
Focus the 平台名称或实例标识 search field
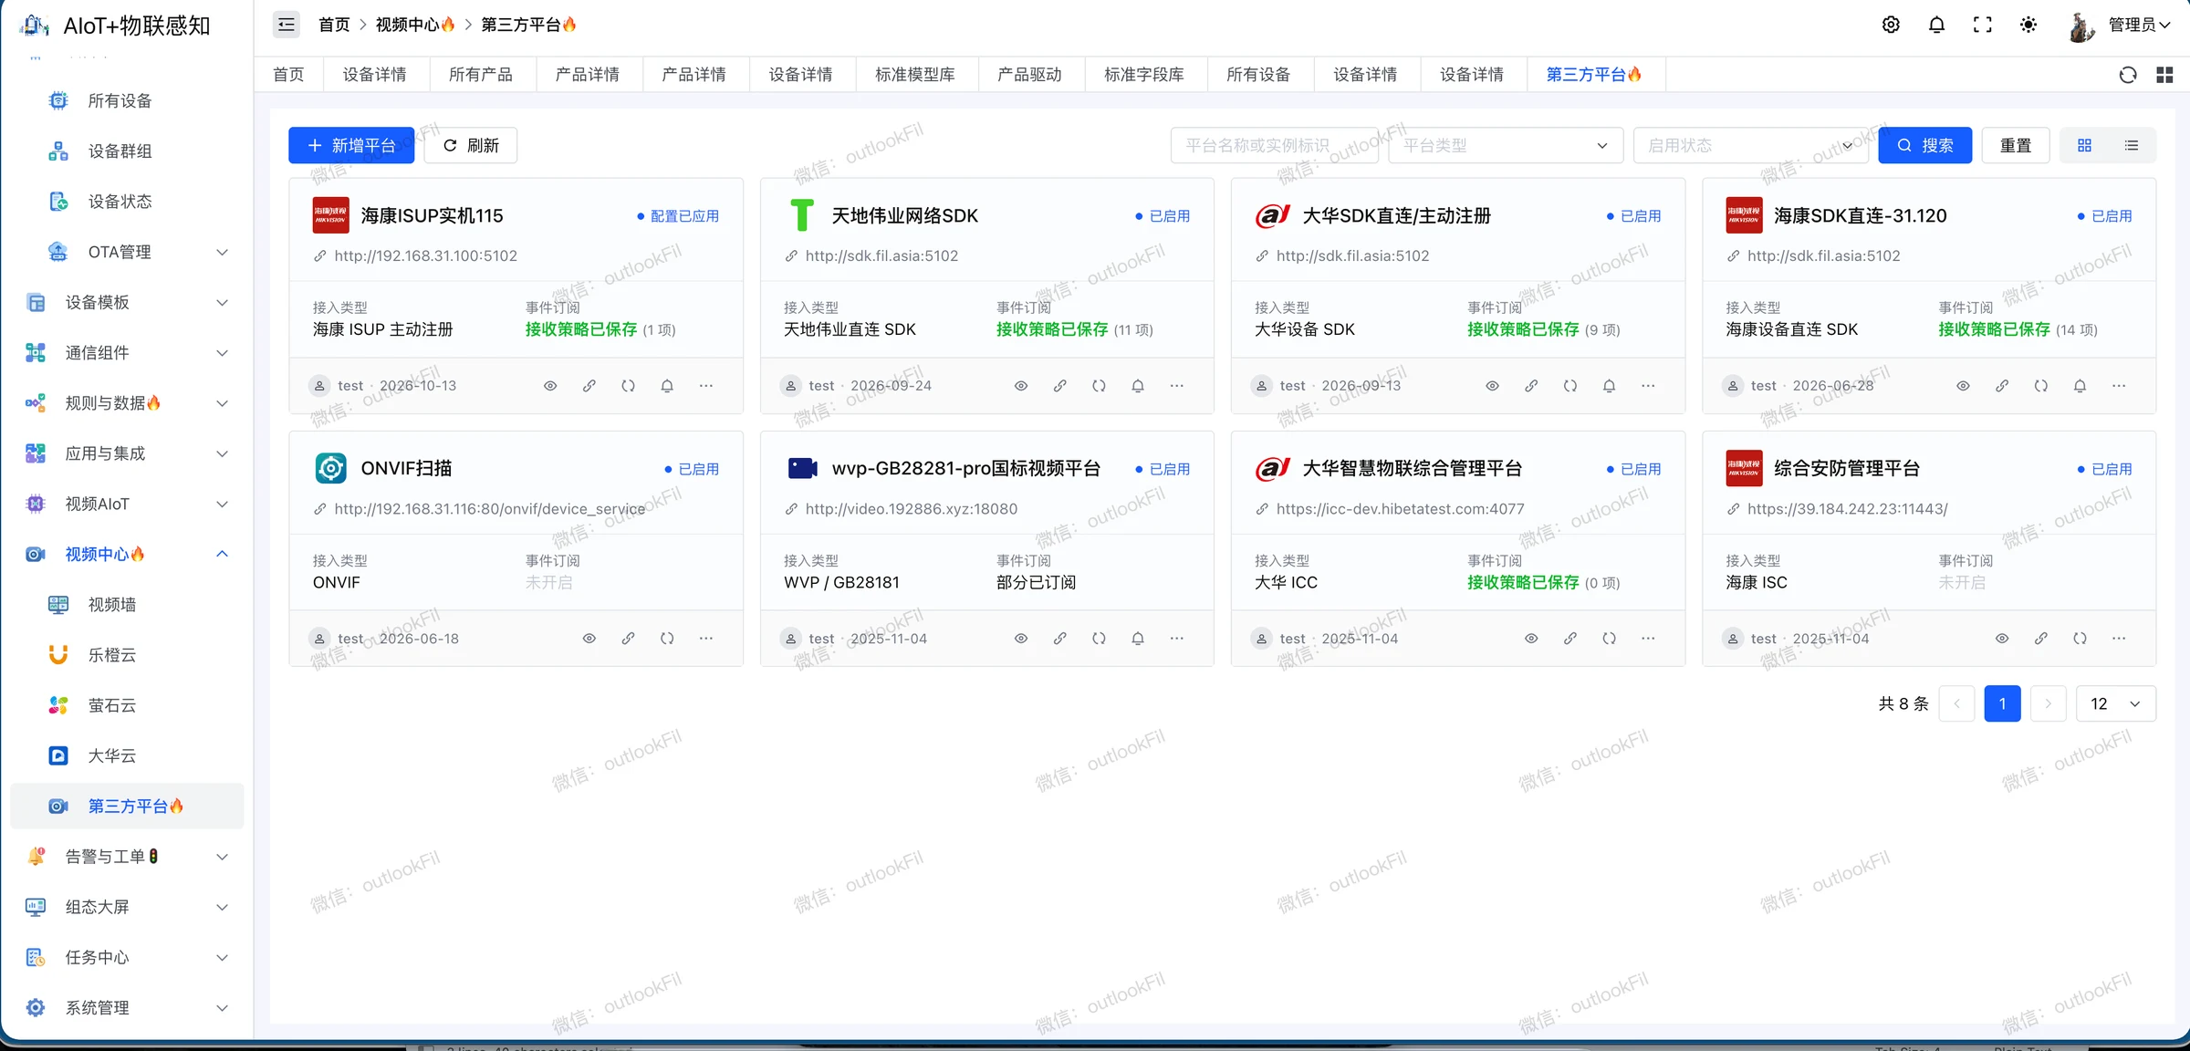pos(1275,145)
